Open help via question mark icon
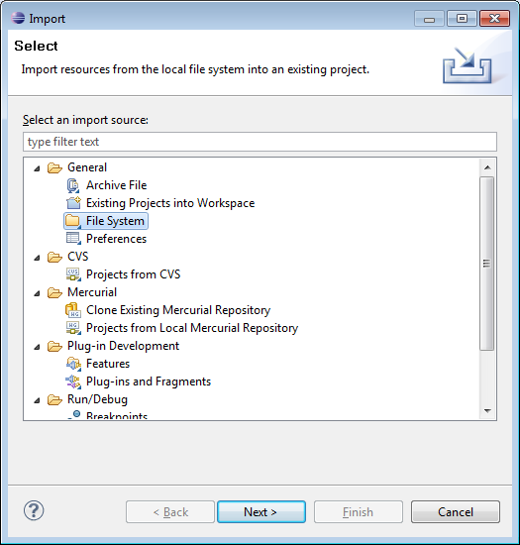The width and height of the screenshot is (520, 545). click(x=34, y=511)
